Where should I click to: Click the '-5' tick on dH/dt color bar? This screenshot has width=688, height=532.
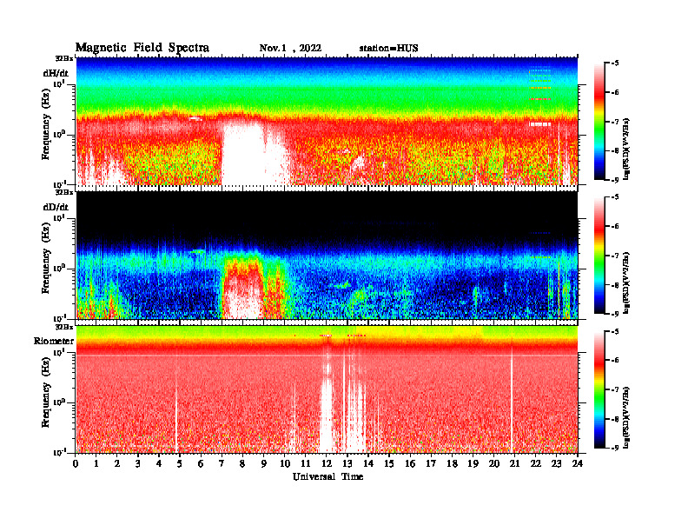tap(615, 63)
